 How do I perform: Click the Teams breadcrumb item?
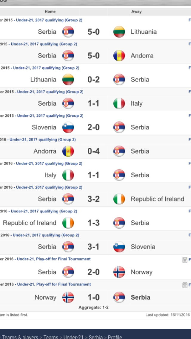[51, 337]
